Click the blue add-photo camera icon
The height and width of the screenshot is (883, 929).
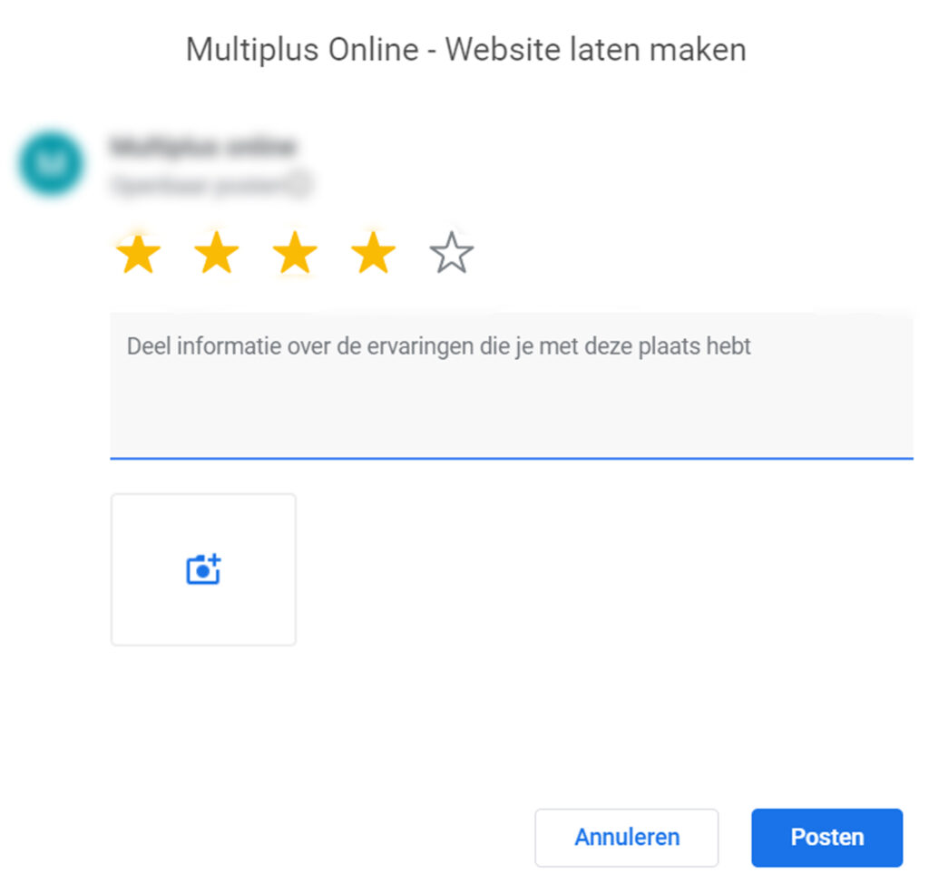(x=203, y=569)
